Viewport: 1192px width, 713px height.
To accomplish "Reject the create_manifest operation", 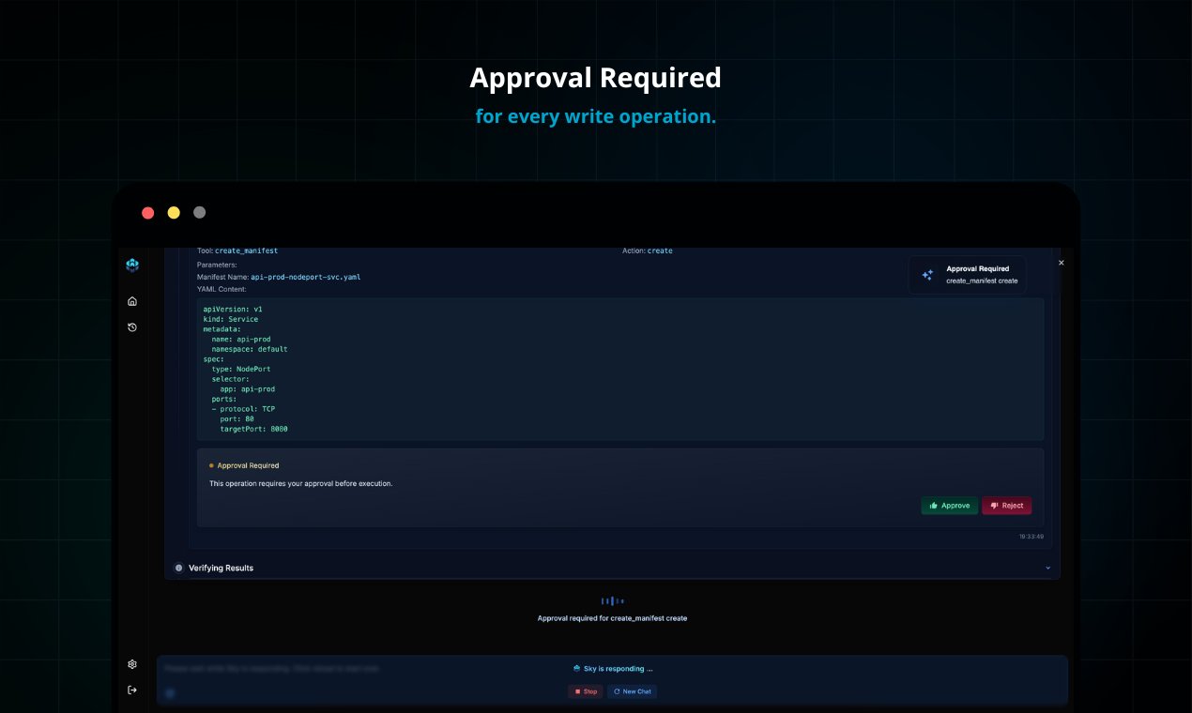I will pyautogui.click(x=1007, y=506).
